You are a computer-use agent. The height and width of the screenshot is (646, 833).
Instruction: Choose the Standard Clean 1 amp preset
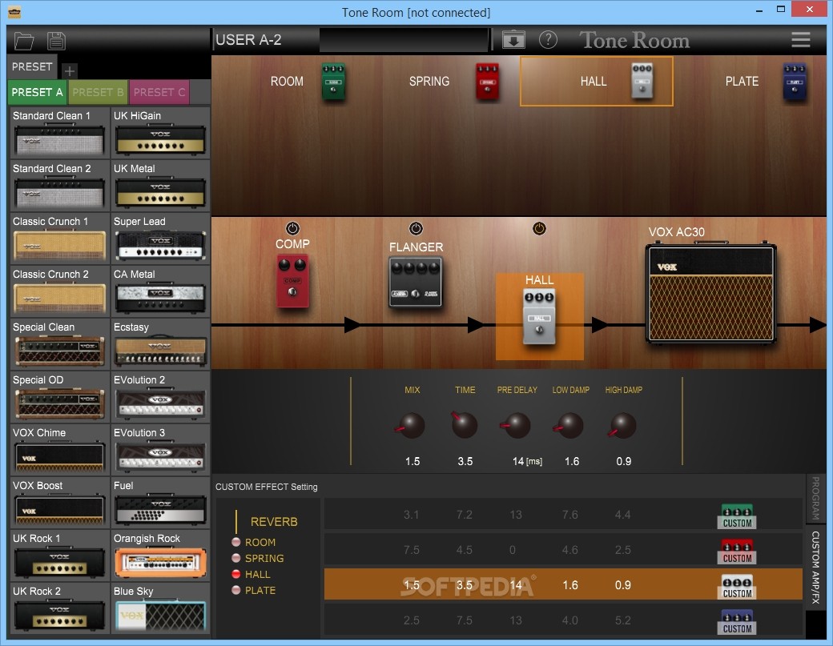(x=59, y=133)
